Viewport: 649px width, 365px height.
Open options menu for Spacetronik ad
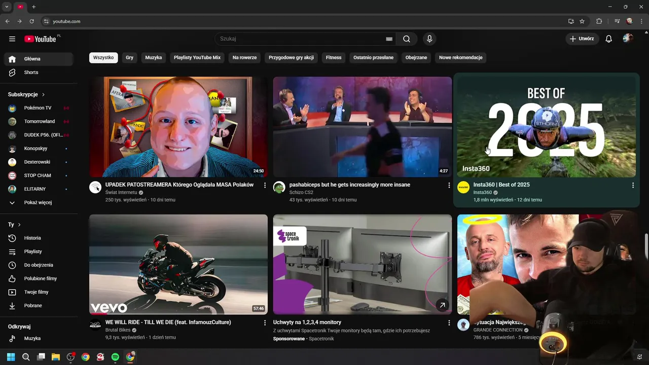point(449,323)
